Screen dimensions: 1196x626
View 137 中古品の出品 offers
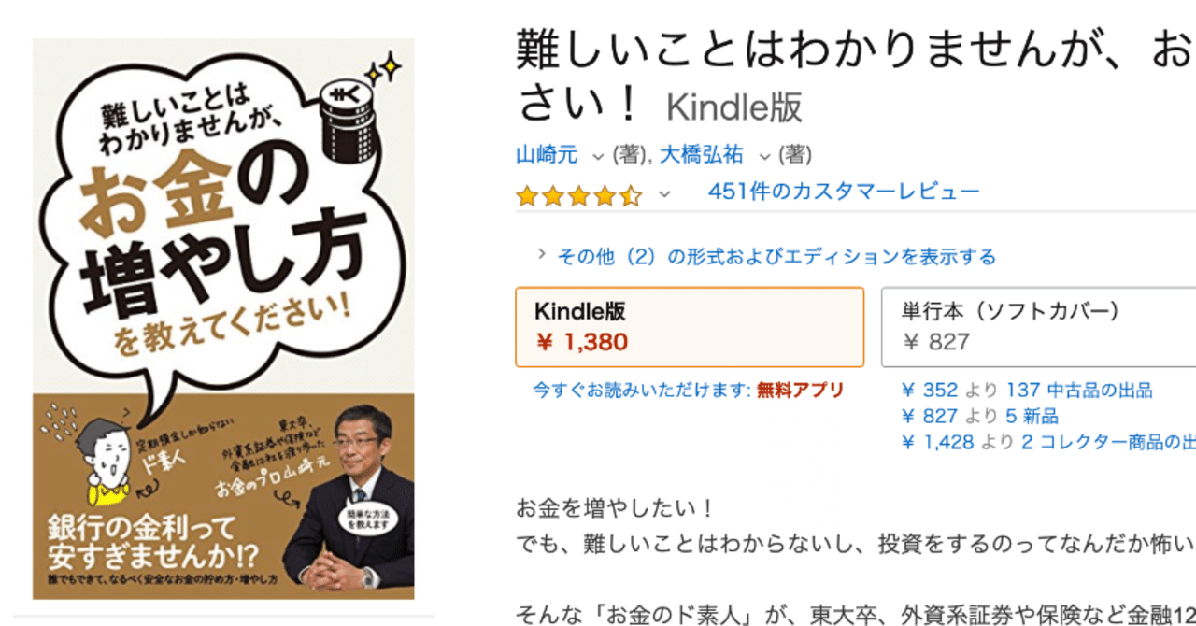pos(1079,391)
